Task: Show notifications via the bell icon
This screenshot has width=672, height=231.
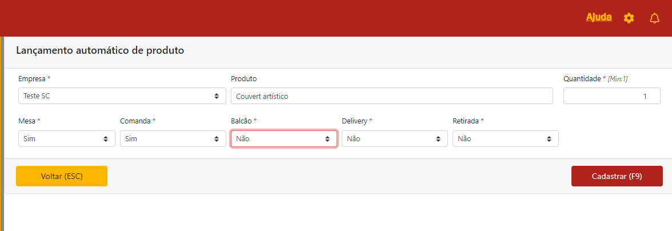Action: (655, 18)
